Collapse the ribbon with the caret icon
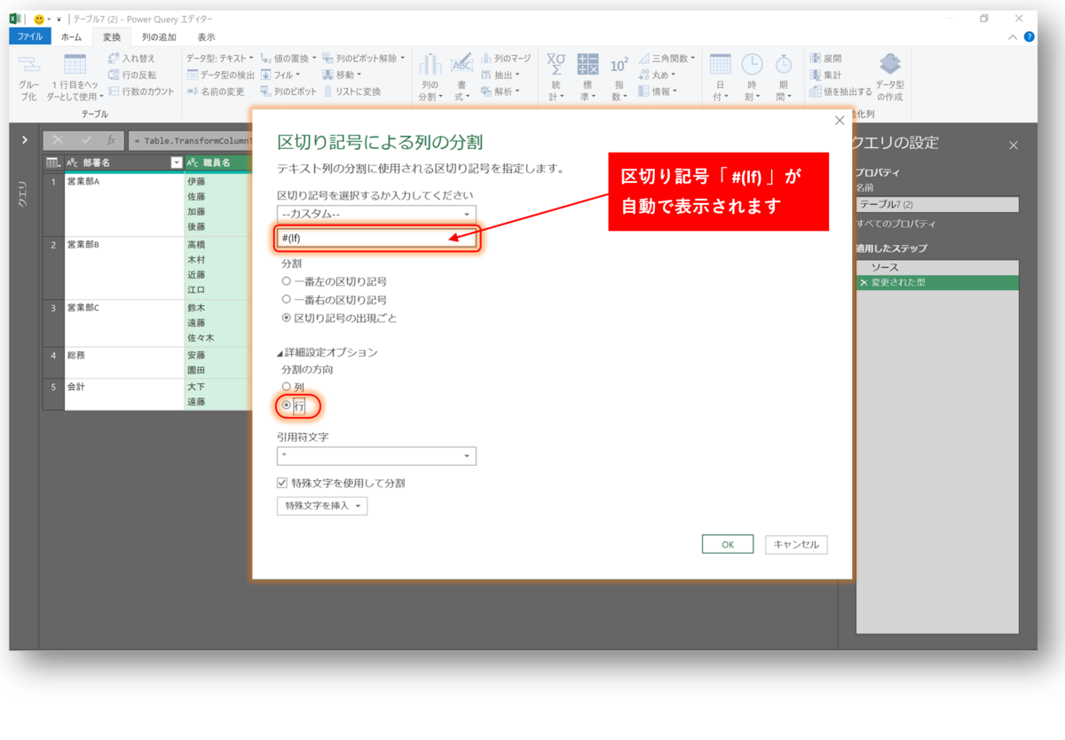1065x740 pixels. click(x=1013, y=36)
